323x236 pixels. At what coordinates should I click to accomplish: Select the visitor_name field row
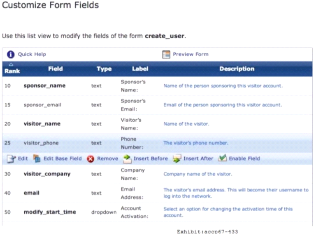click(42, 124)
